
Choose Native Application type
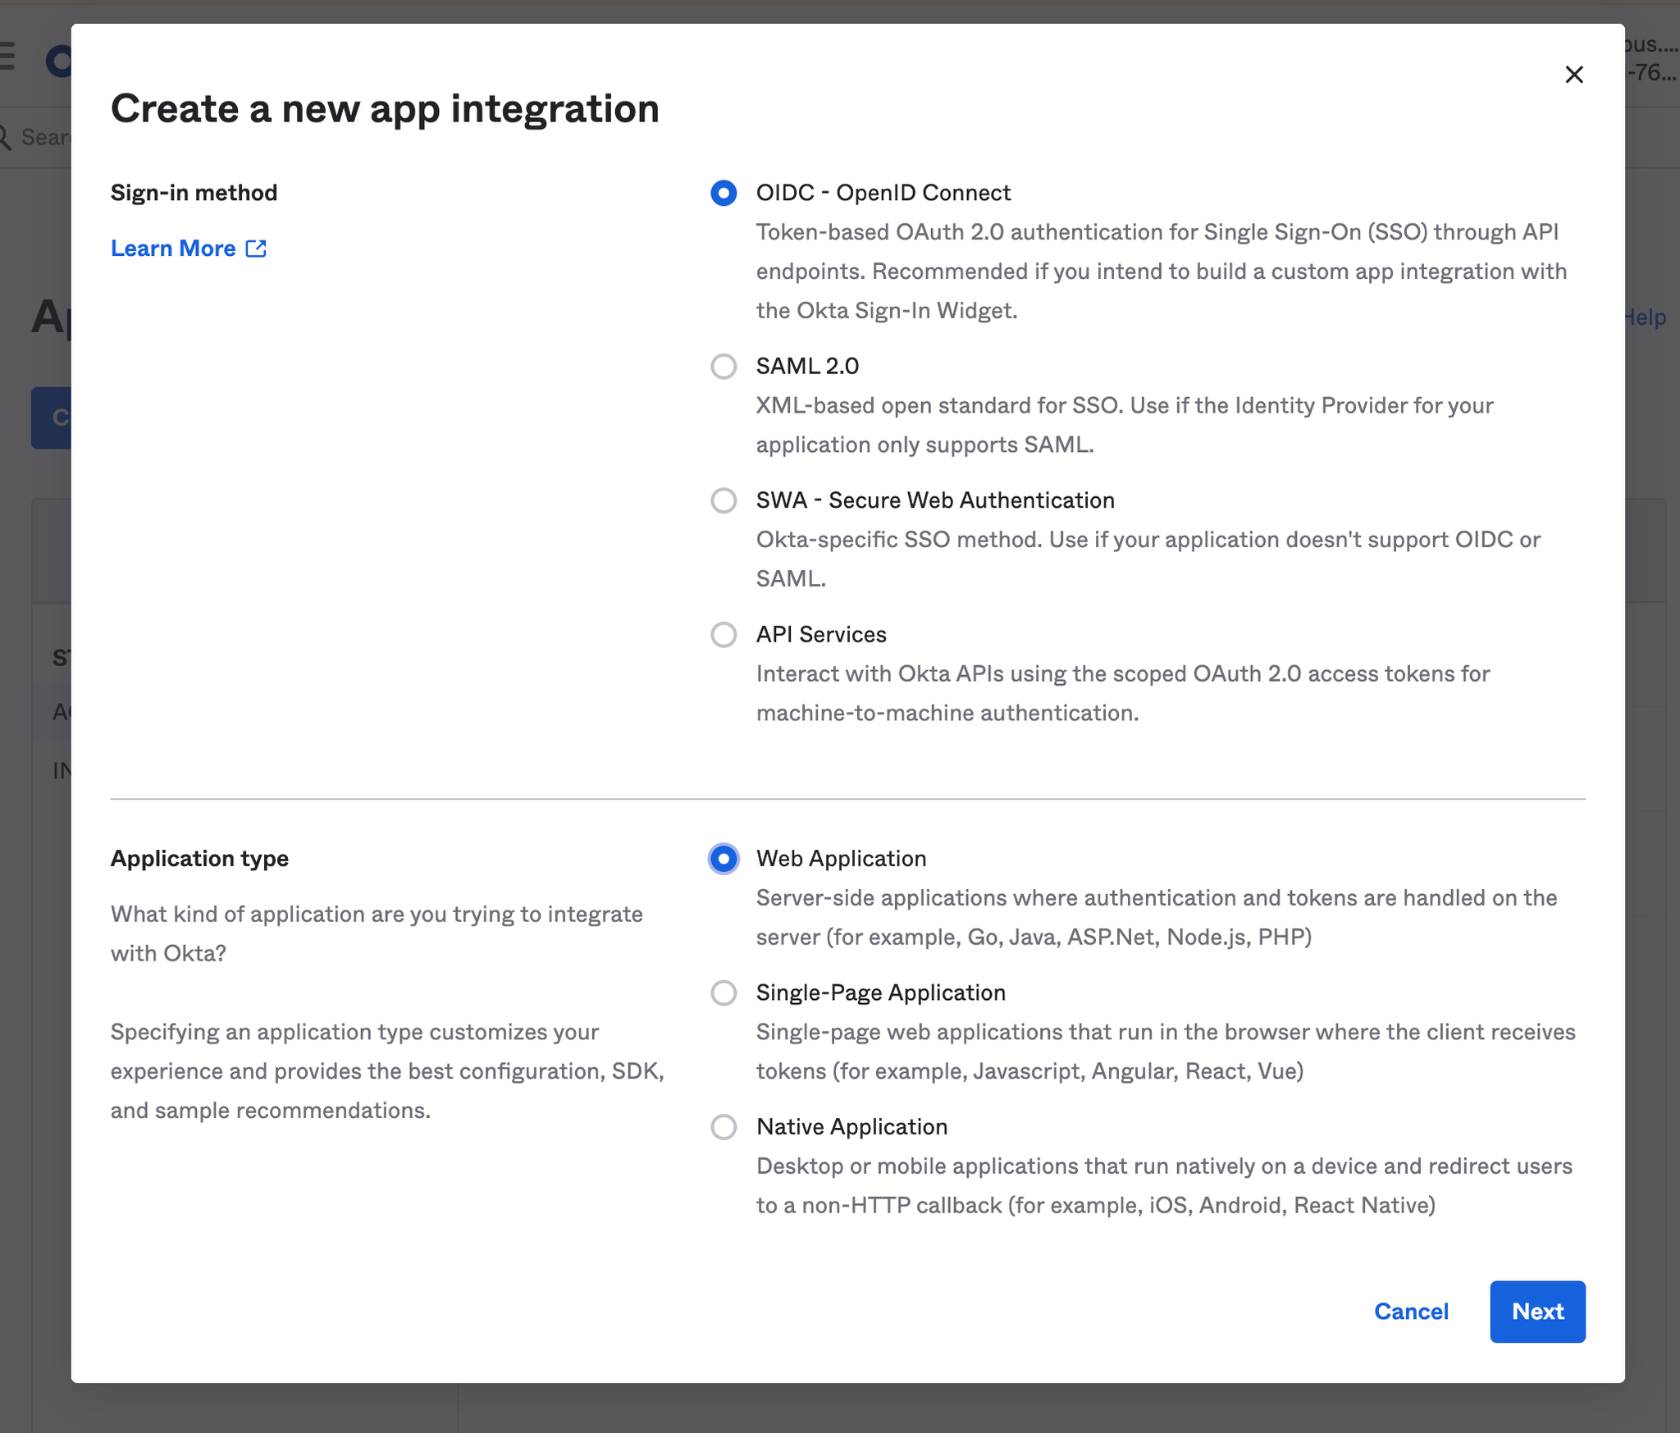tap(724, 1127)
